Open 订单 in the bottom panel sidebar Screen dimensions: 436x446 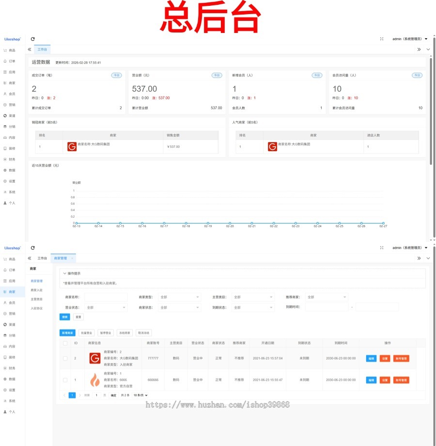click(10, 270)
